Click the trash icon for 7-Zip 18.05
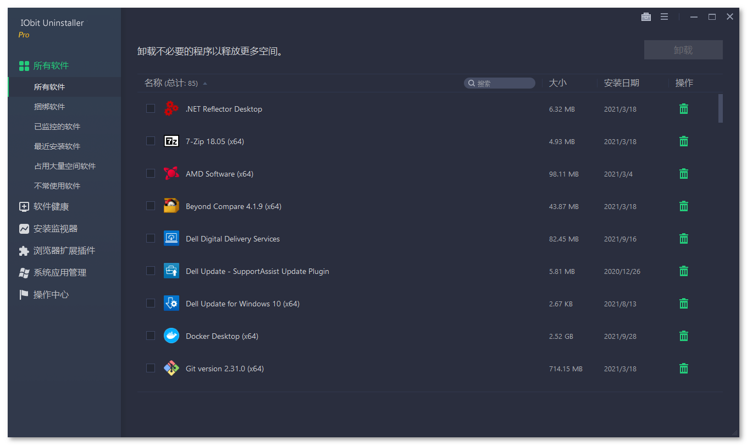 coord(684,141)
